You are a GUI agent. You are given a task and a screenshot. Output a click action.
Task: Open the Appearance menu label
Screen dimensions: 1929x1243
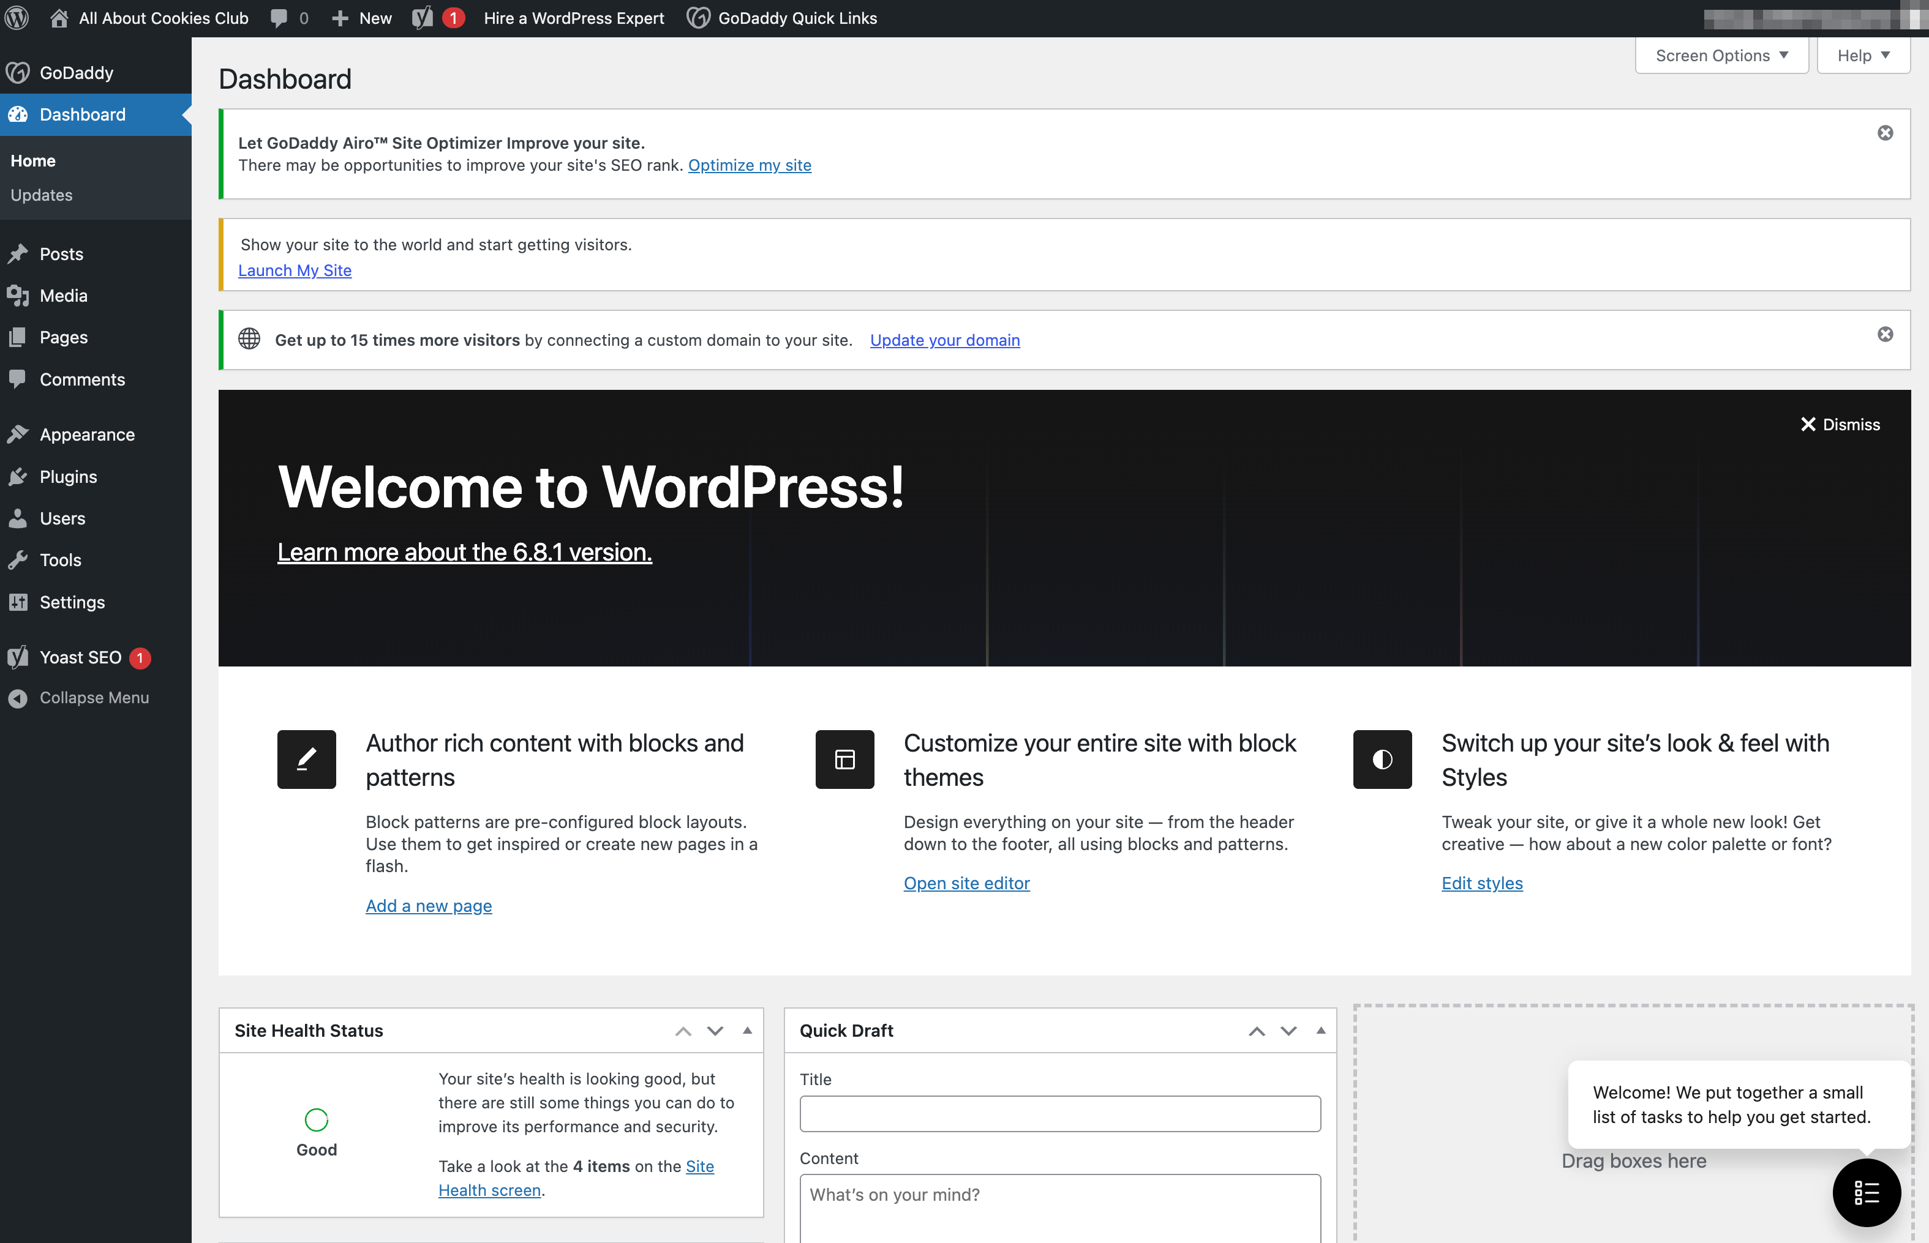point(87,435)
